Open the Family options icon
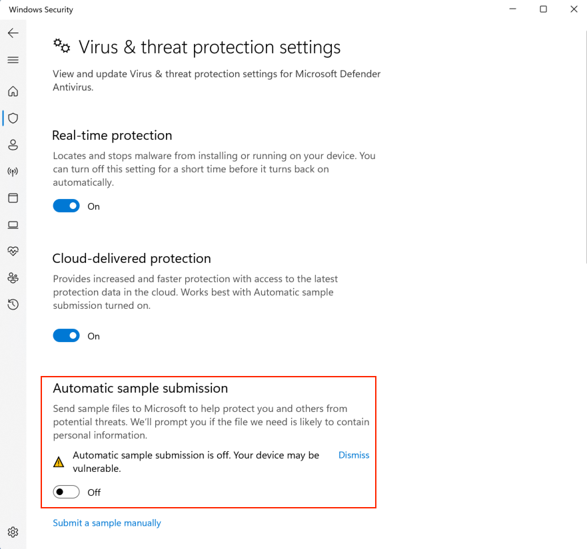This screenshot has height=549, width=587. [x=13, y=277]
